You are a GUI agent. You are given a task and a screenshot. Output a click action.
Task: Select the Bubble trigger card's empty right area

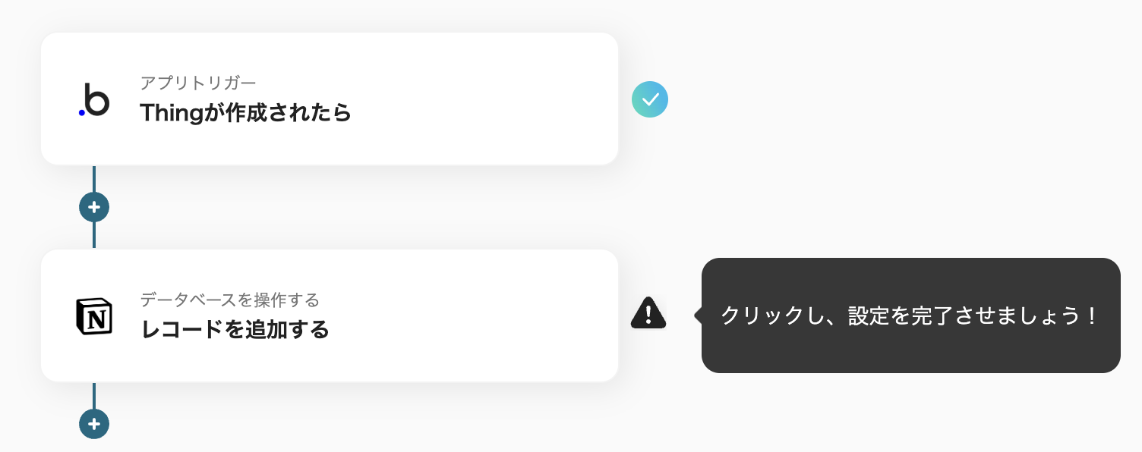click(x=494, y=99)
